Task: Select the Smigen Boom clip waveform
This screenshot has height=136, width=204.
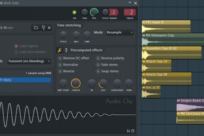Action: pyautogui.click(x=190, y=107)
